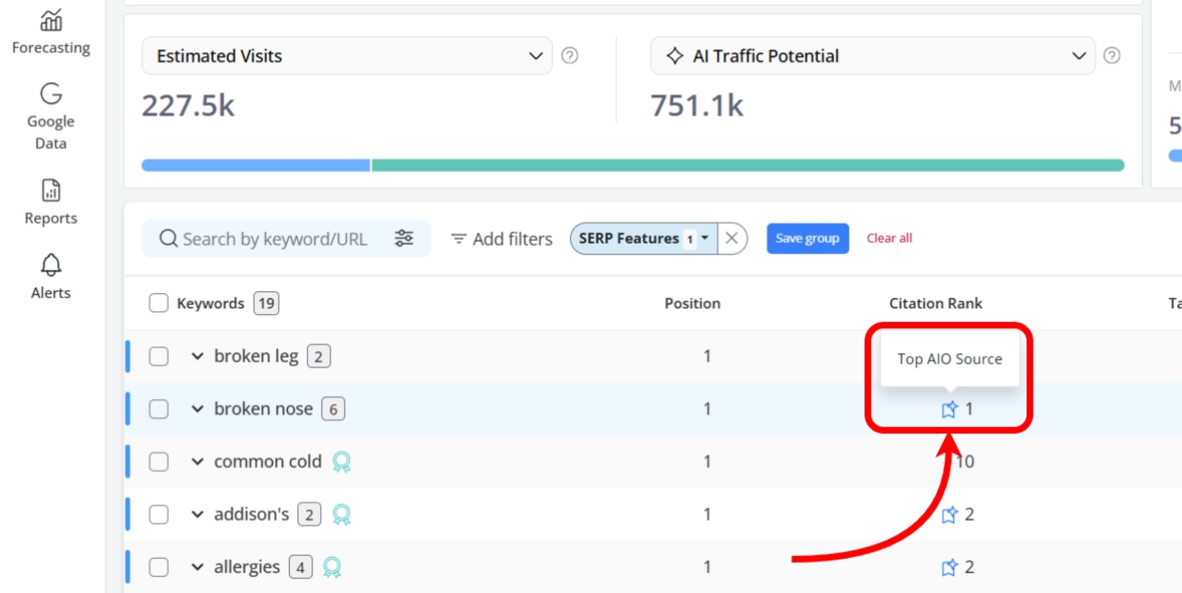
Task: Click featured badge icon beside common cold
Action: (x=341, y=462)
